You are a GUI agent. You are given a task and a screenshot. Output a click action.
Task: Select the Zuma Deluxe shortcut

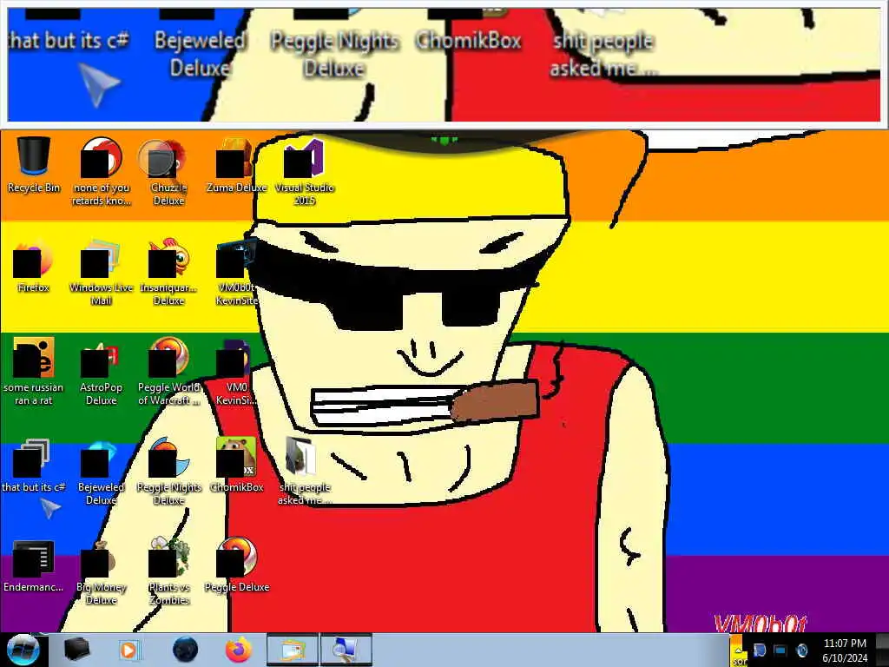pos(236,164)
